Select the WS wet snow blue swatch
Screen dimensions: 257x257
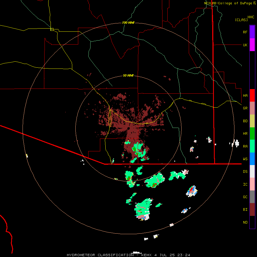click(x=252, y=159)
